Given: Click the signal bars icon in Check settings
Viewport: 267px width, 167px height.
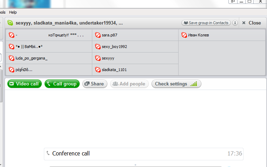Looking at the screenshot, I should coord(194,84).
